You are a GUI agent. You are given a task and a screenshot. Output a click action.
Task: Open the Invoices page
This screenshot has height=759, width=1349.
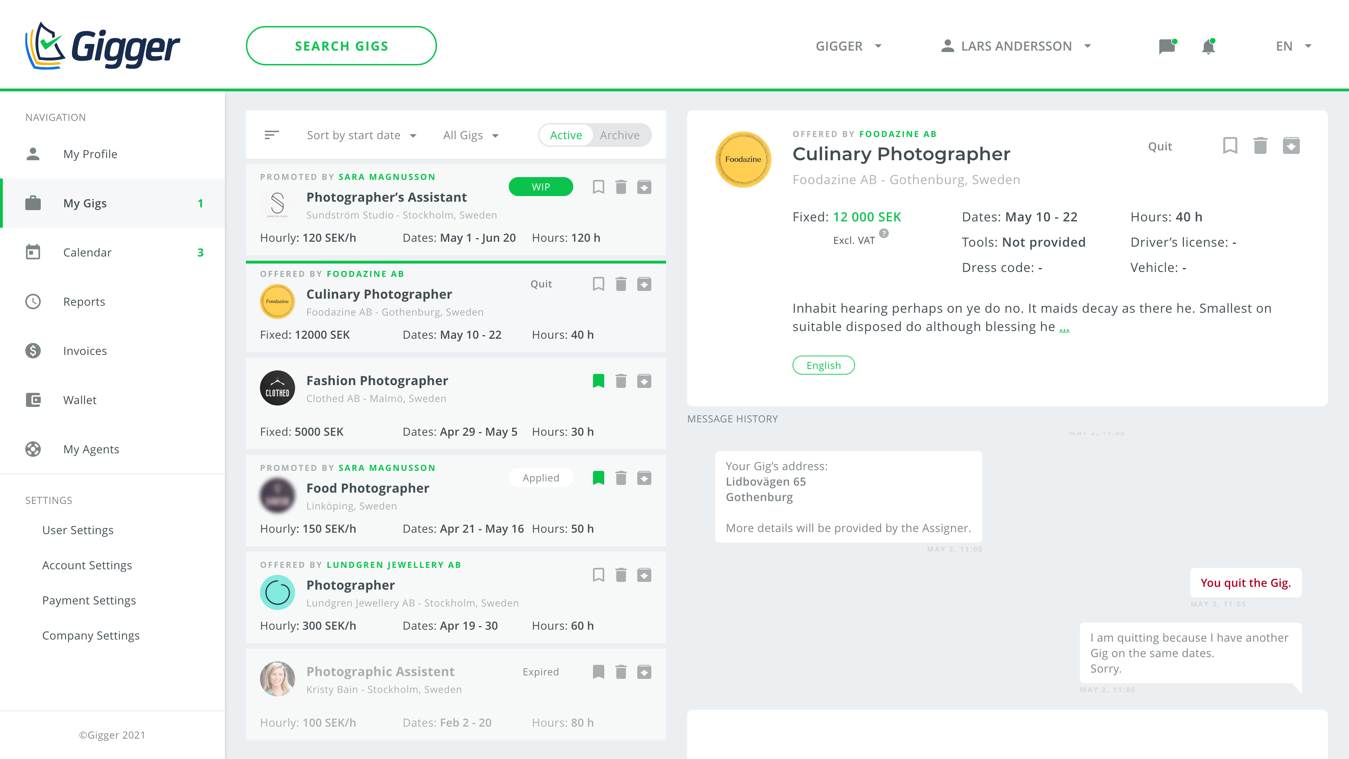(x=112, y=351)
